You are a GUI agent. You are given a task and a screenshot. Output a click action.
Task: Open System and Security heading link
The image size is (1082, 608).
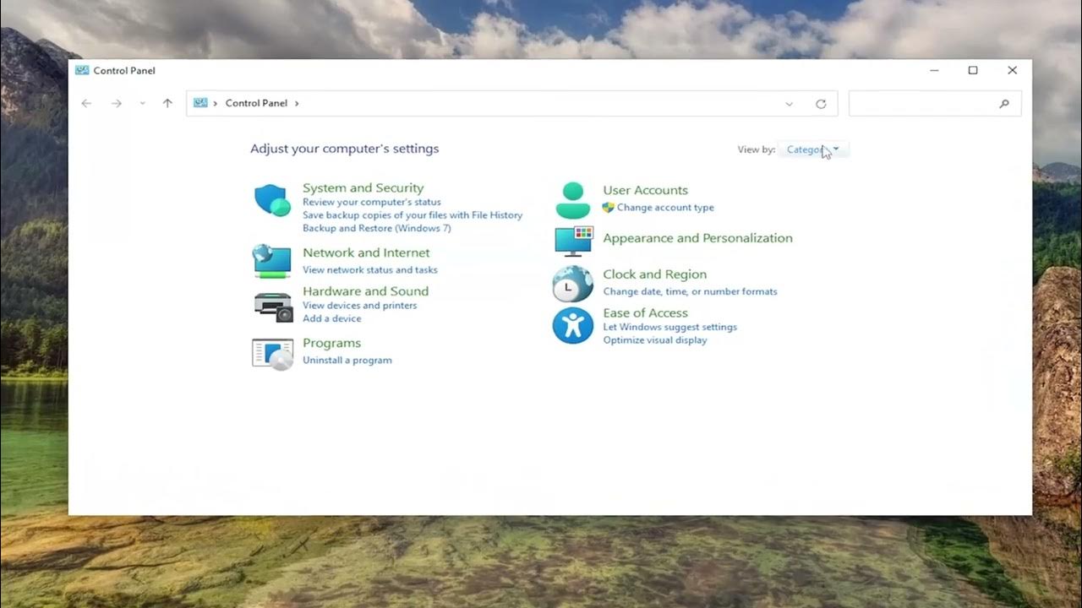tap(363, 187)
